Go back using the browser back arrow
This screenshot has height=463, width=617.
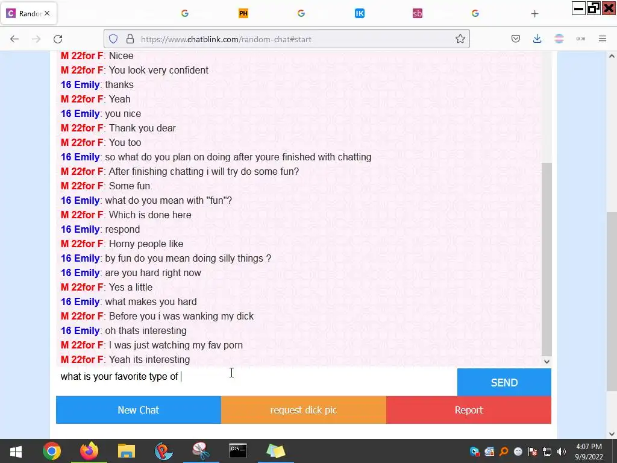pos(14,39)
